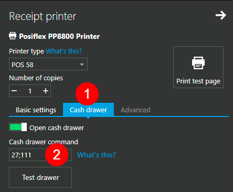Click the Number of copies label
Image resolution: width=233 pixels, height=192 pixels.
coord(36,78)
